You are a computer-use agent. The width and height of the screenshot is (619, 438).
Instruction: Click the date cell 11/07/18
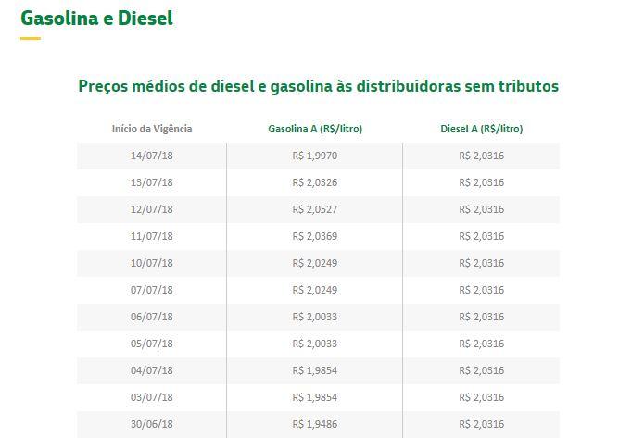coord(152,236)
